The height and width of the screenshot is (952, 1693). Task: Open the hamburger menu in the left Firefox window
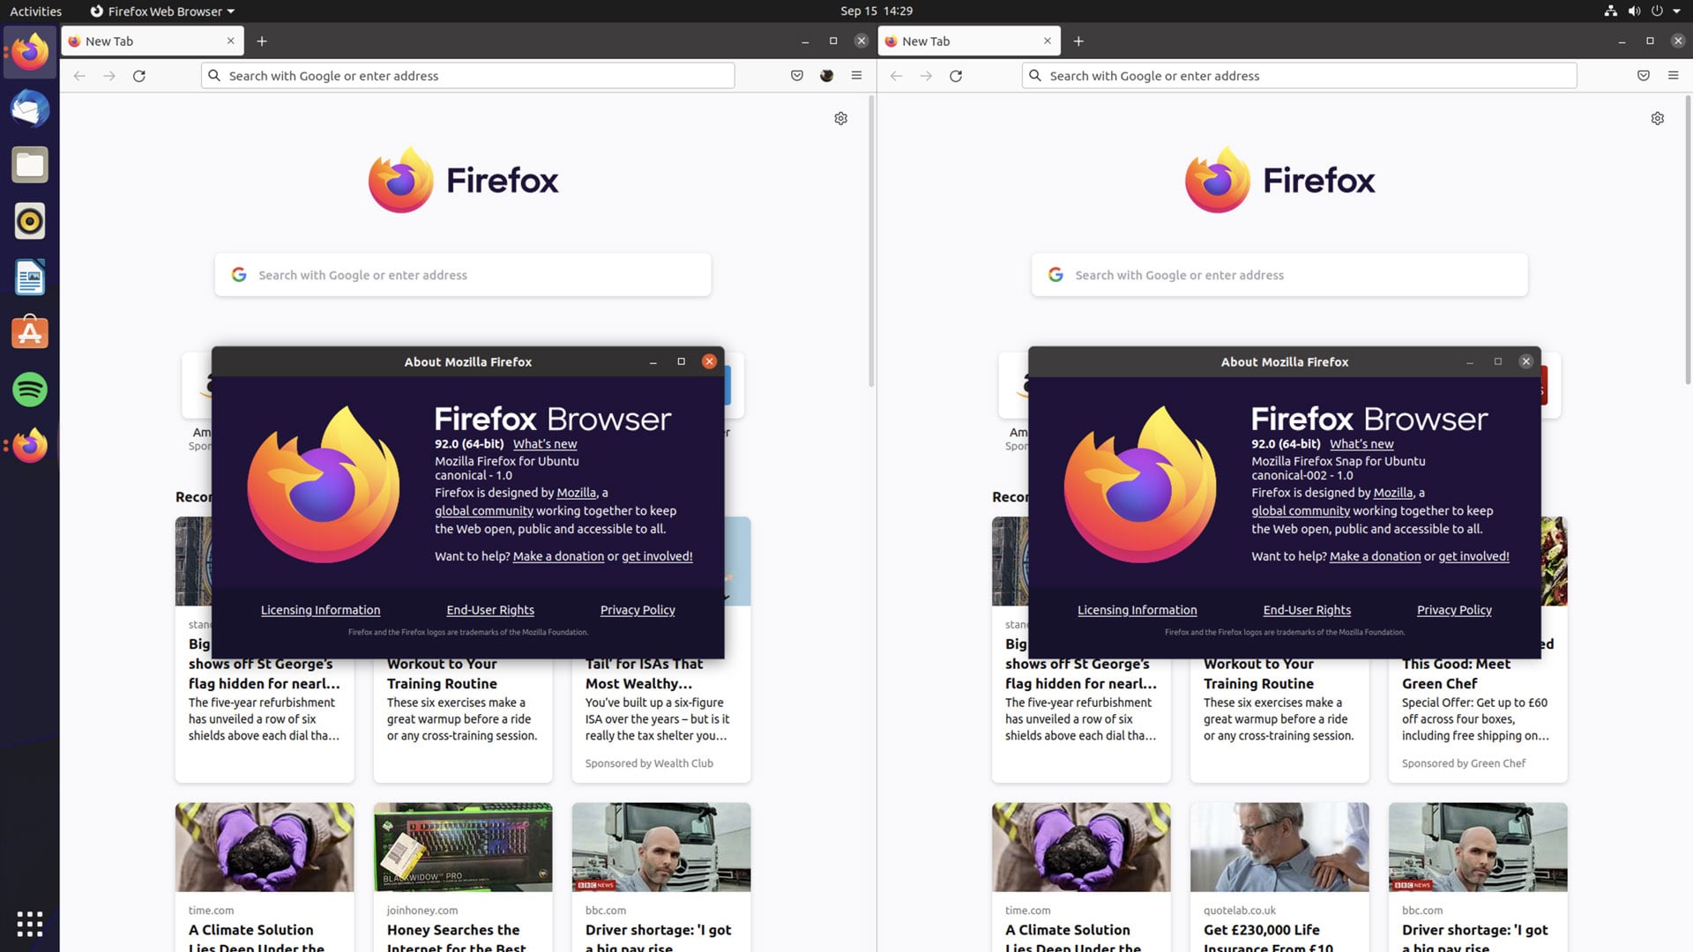click(x=856, y=76)
